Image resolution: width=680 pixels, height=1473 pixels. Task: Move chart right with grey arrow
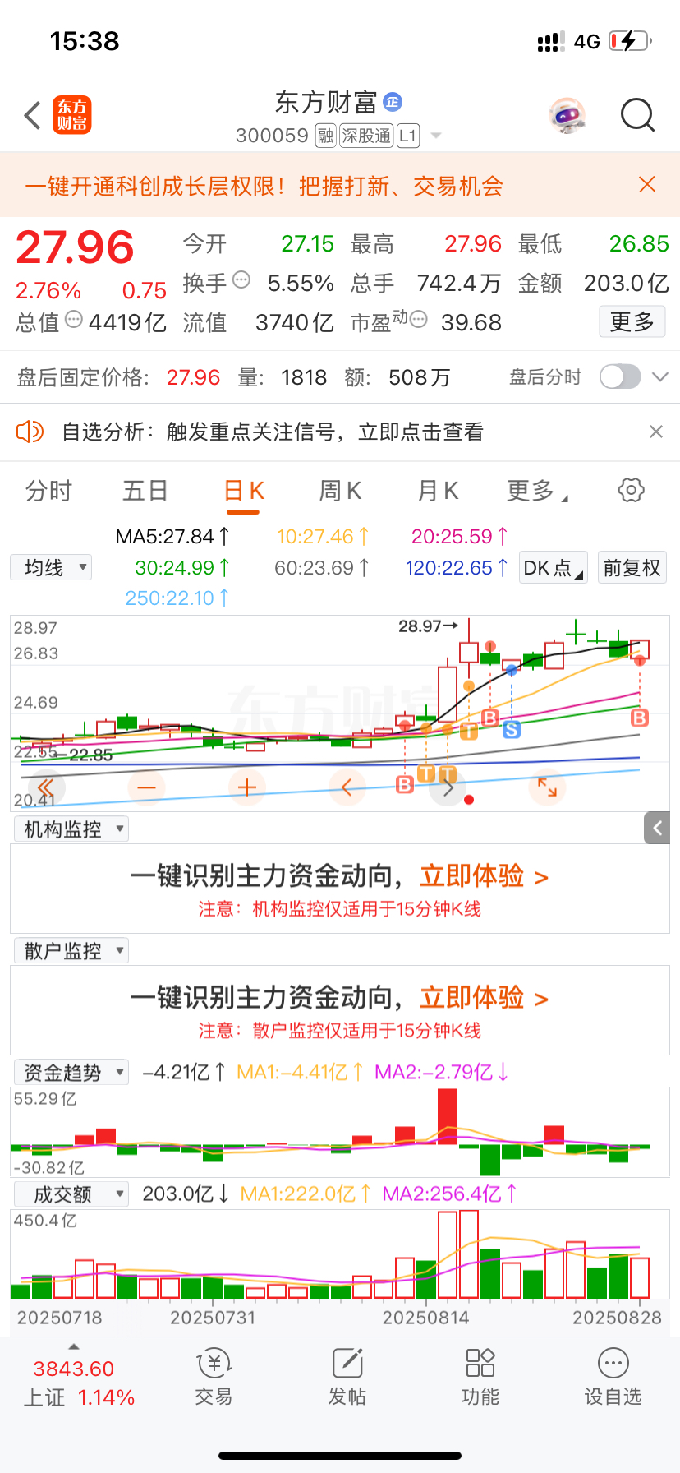coord(448,787)
